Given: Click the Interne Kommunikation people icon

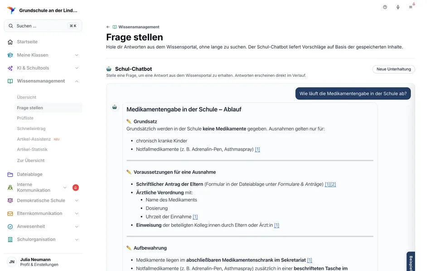Looking at the screenshot, I should [10, 187].
